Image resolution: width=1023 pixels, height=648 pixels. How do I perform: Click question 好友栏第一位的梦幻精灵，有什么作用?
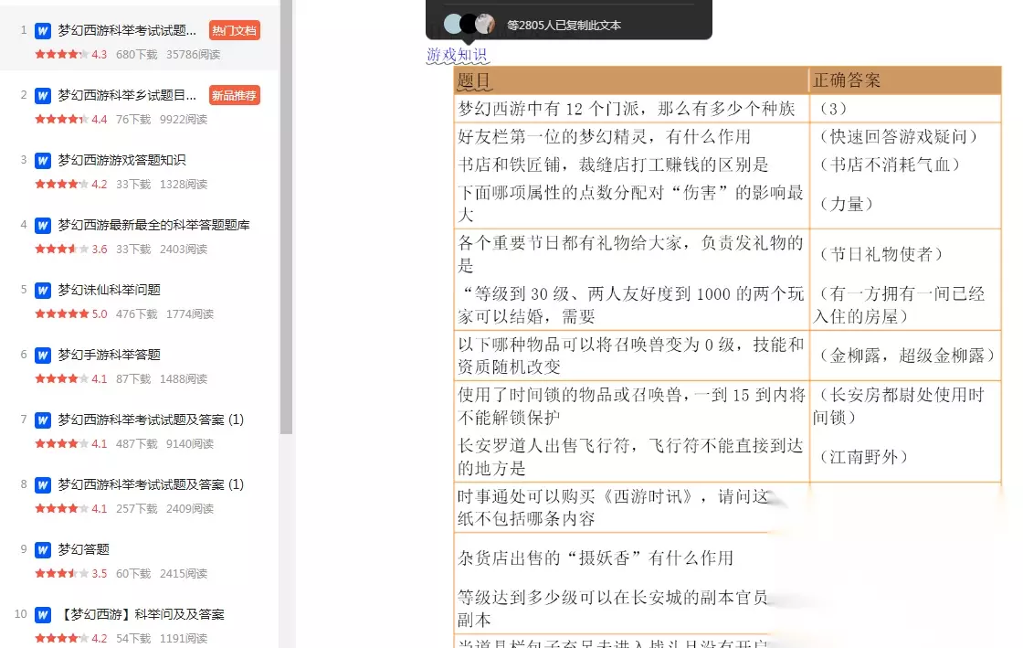604,137
